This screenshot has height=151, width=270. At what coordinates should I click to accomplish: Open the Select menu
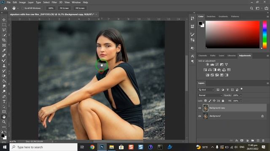(46, 3)
